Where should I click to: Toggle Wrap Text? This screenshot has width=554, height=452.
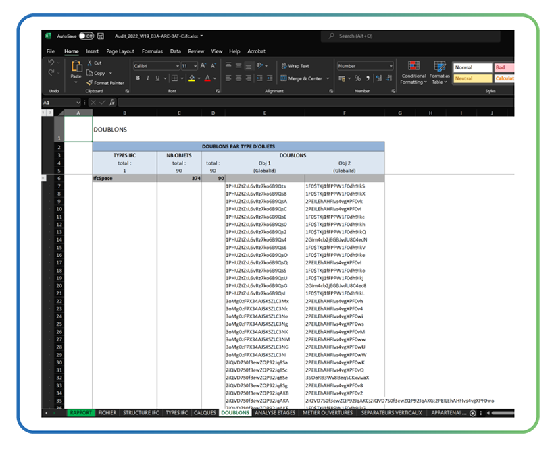[295, 66]
